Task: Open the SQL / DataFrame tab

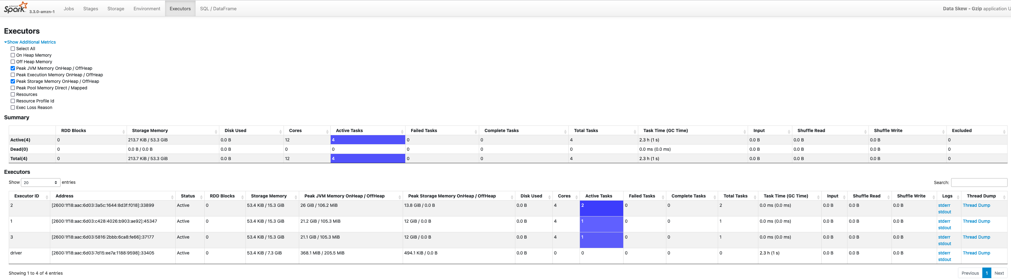Action: [x=218, y=9]
